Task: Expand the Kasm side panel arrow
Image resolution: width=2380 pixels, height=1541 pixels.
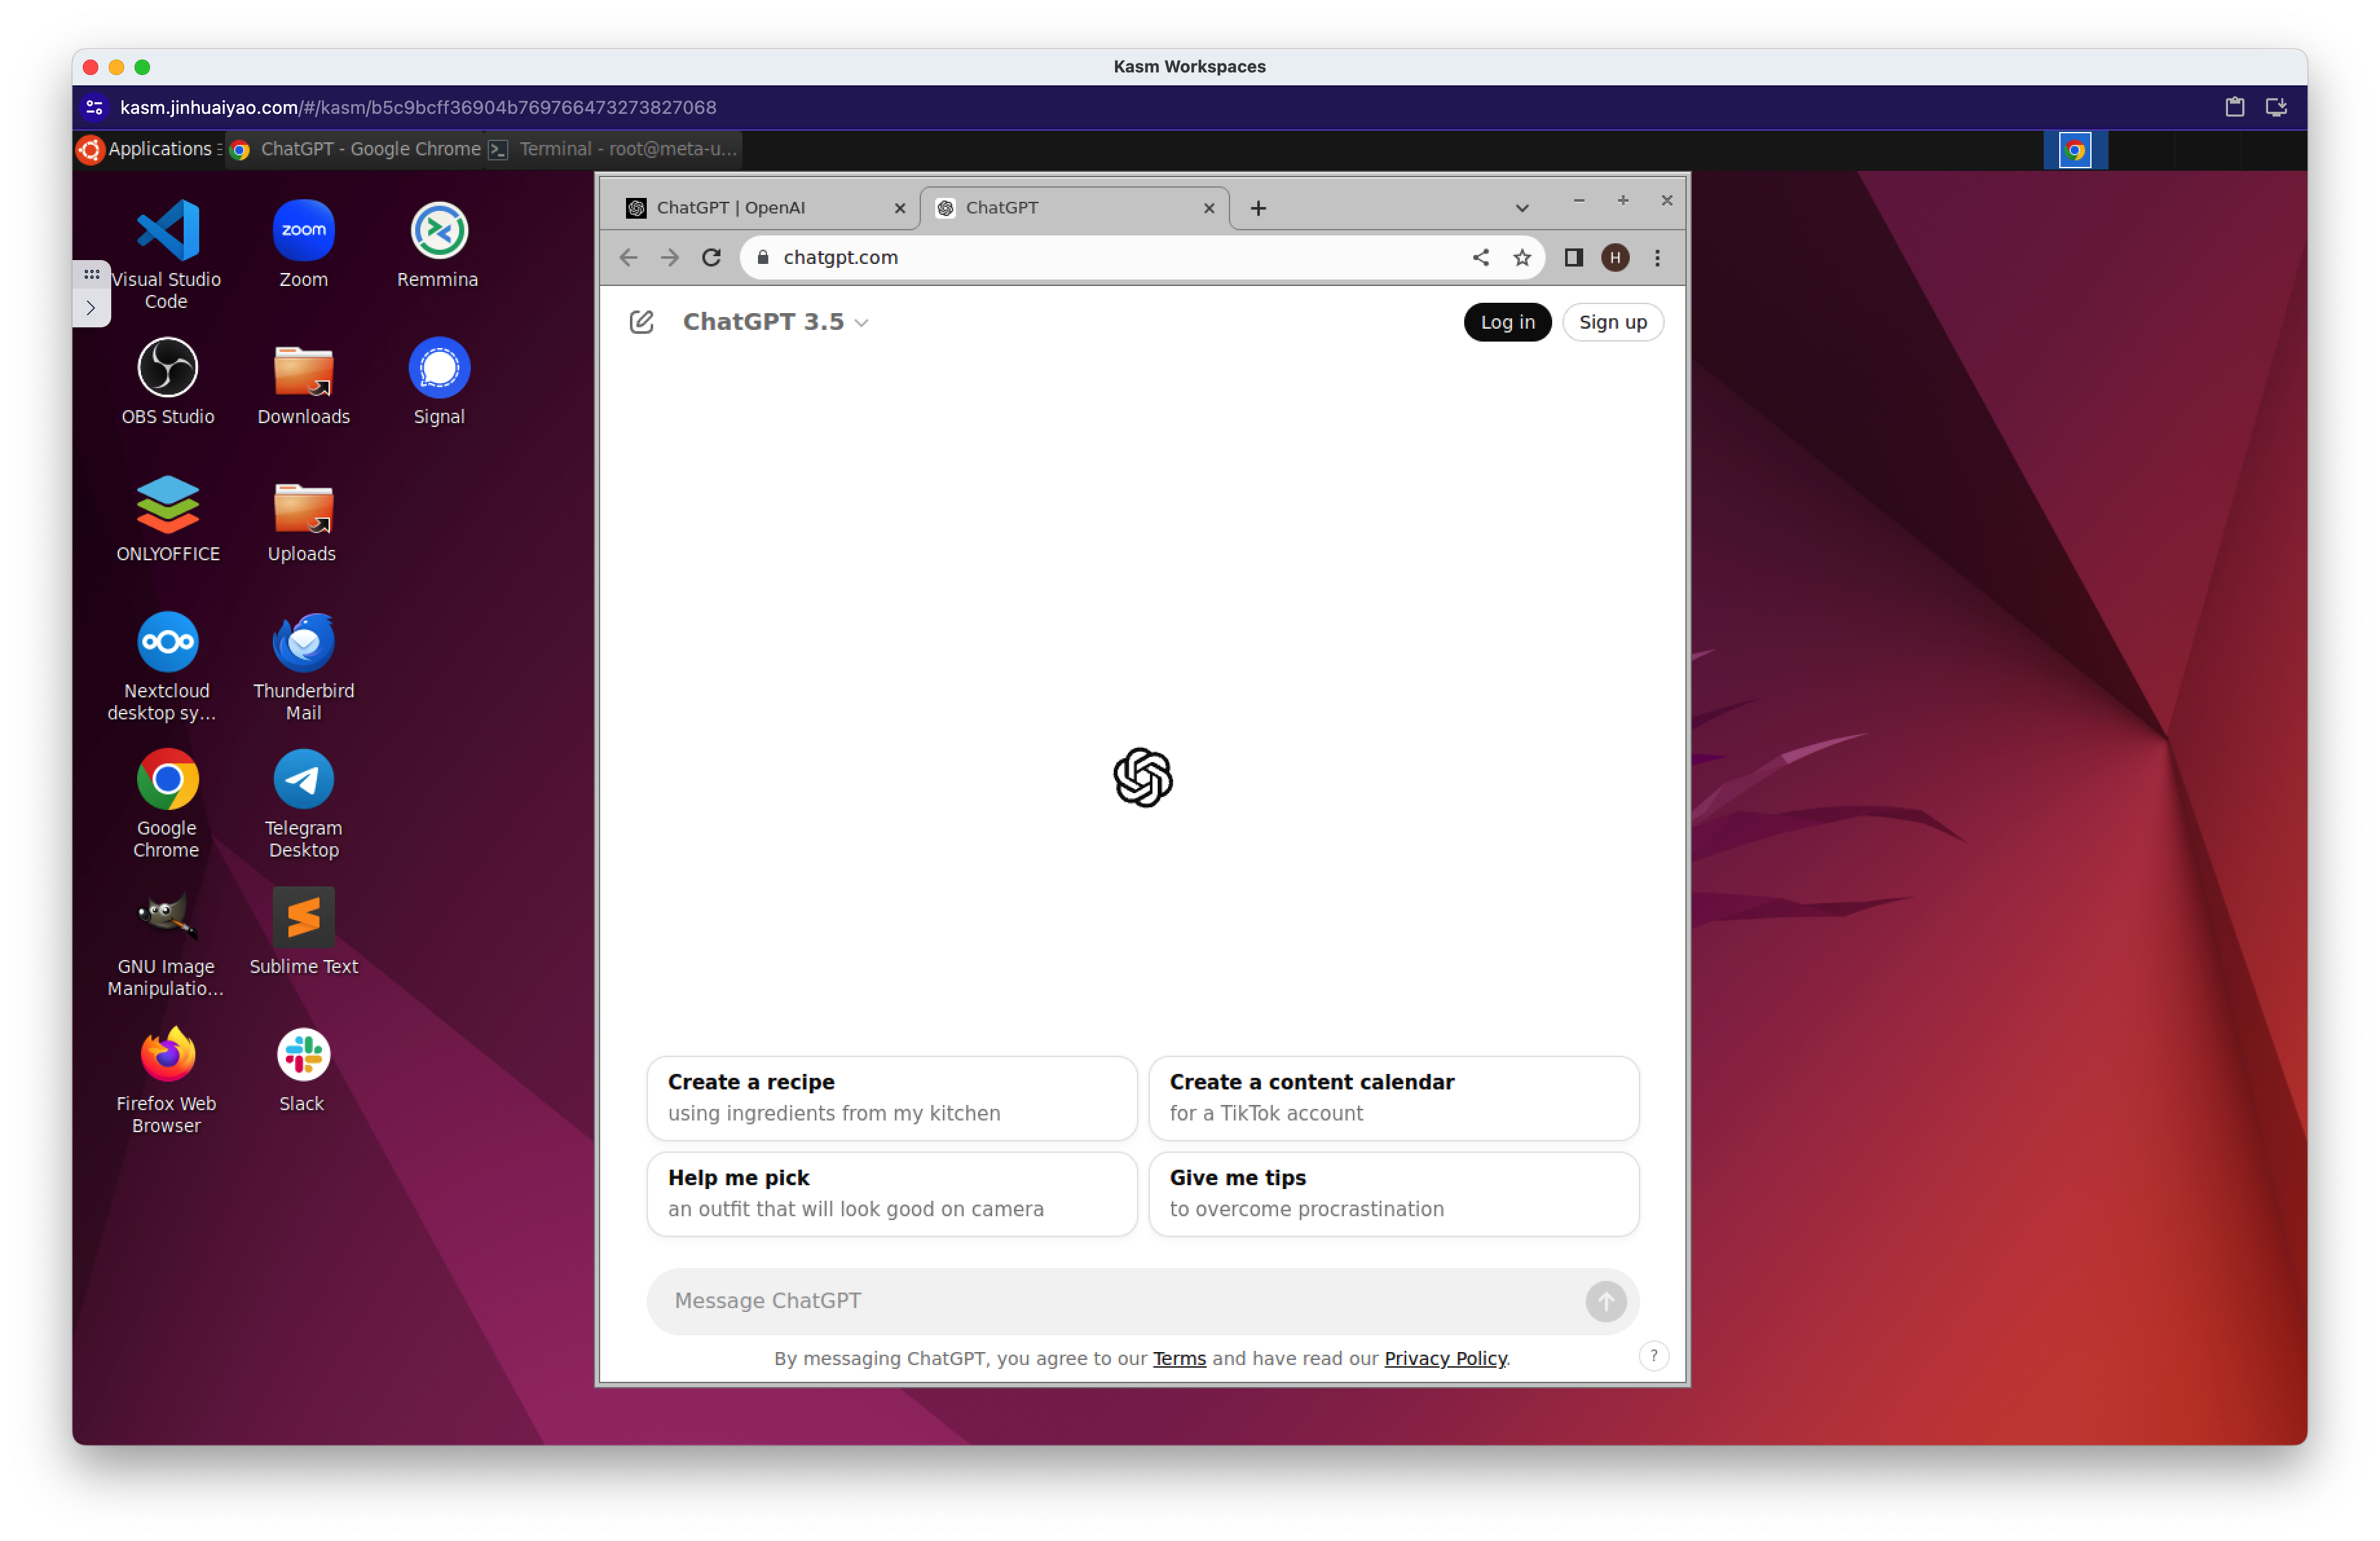Action: coord(91,308)
